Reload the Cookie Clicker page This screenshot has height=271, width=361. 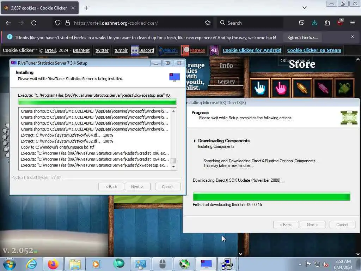34,23
